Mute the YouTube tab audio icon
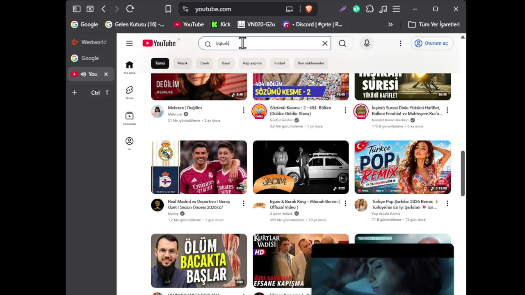Image resolution: width=525 pixels, height=295 pixels. [83, 74]
